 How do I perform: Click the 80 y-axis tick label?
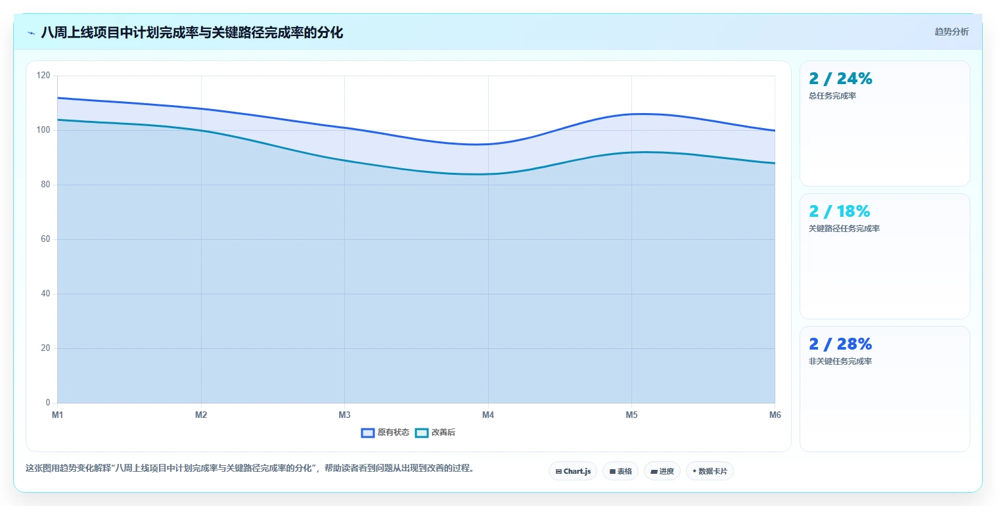(x=46, y=185)
